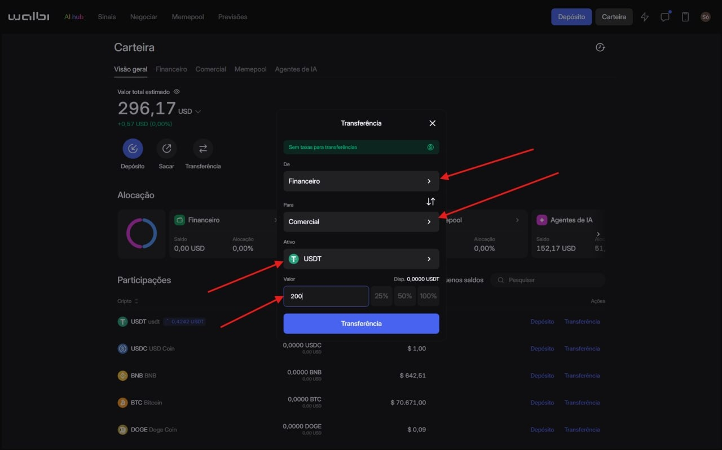The width and height of the screenshot is (722, 450).
Task: Open the user profile avatar
Action: [705, 17]
